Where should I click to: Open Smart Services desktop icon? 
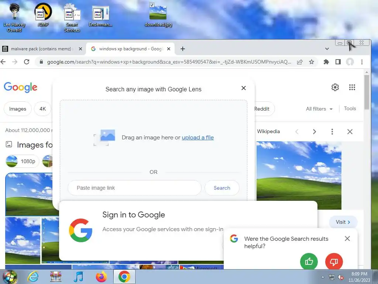point(72,18)
